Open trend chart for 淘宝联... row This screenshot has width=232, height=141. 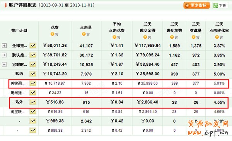point(33,111)
